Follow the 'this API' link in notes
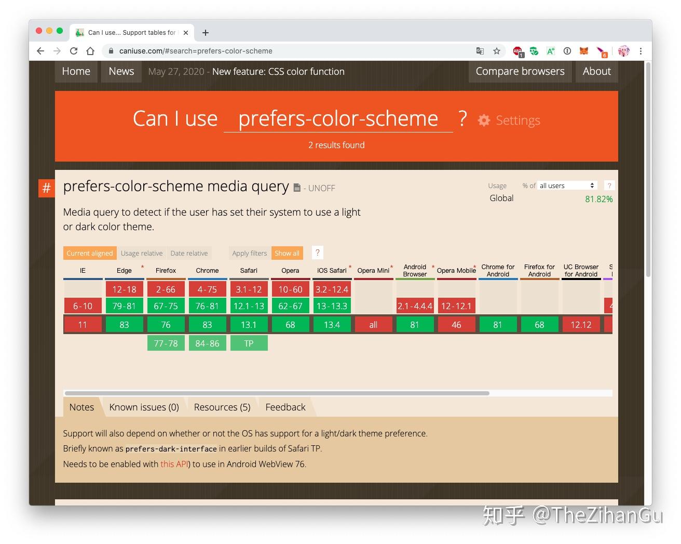Viewport: 681px width, 544px height. 174,464
